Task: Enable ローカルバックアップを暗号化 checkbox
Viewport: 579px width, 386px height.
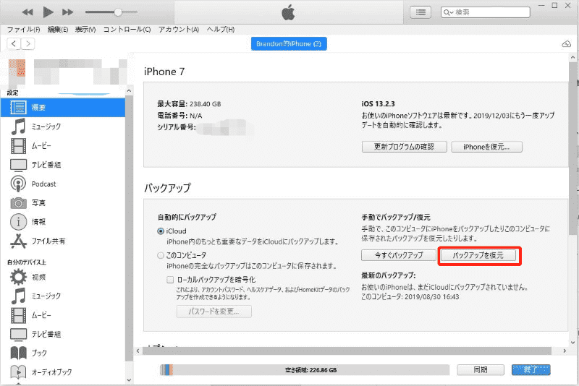Action: pos(170,280)
